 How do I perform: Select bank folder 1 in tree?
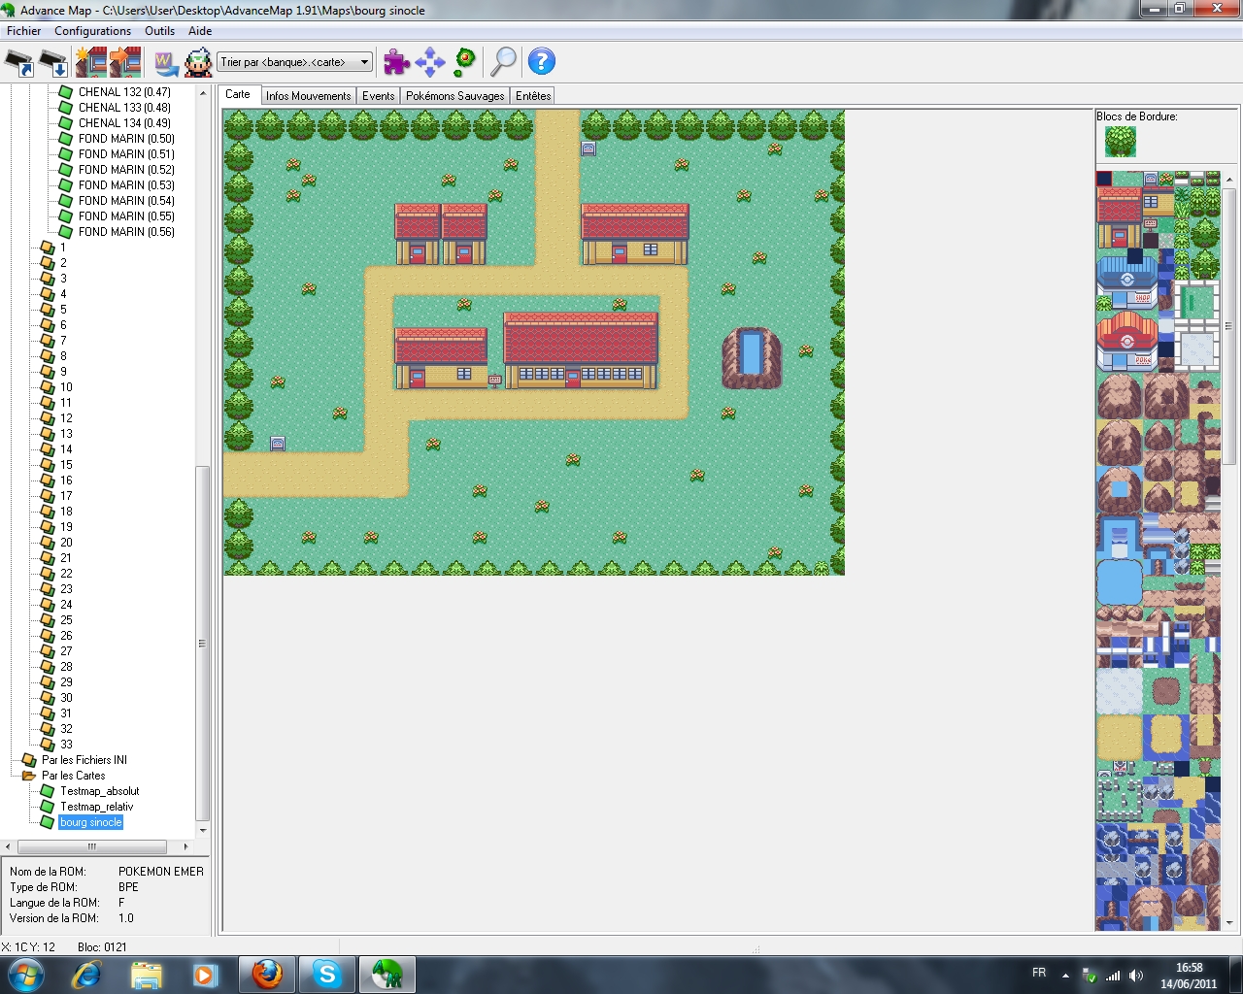[63, 248]
